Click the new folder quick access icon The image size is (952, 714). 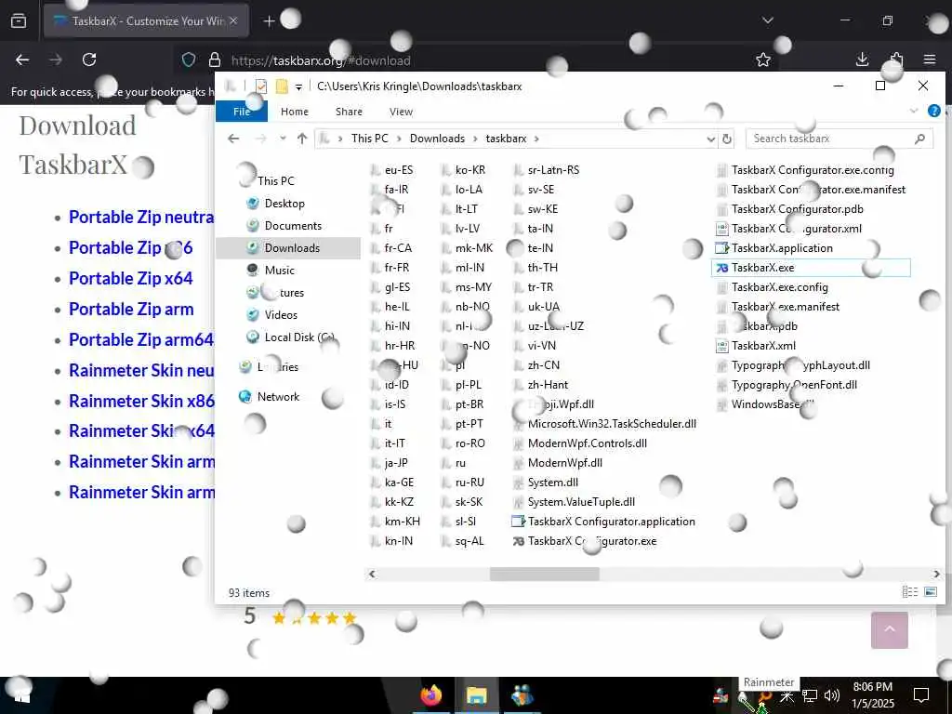282,86
